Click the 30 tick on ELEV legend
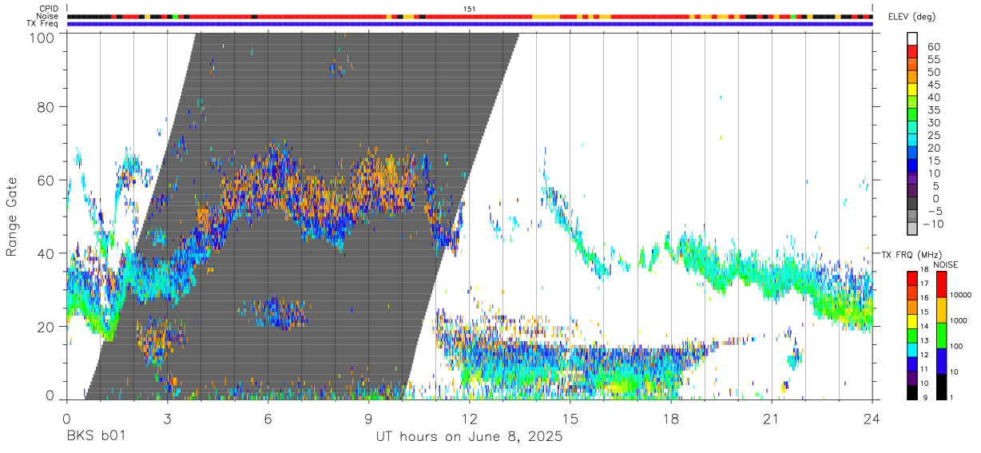 point(932,123)
